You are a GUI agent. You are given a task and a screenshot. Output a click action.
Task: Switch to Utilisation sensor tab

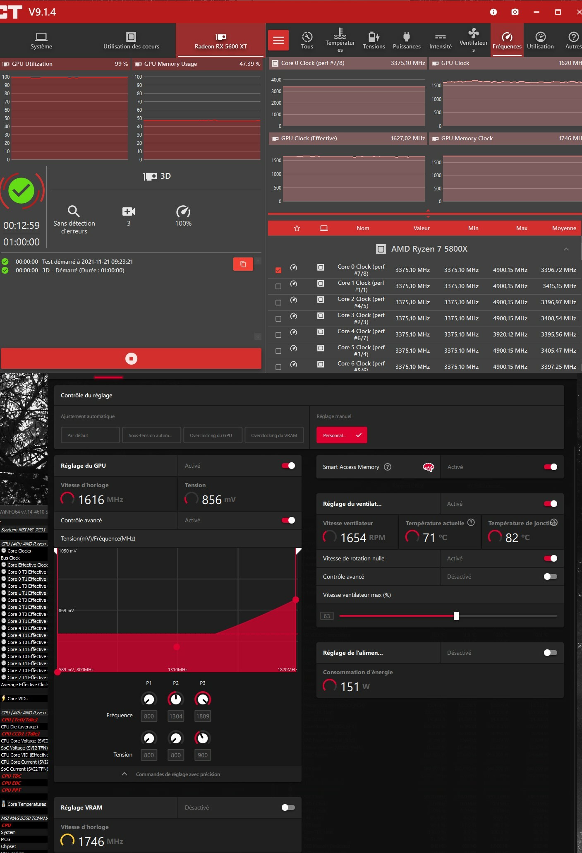pos(540,41)
